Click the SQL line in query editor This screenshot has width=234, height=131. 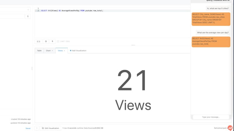pyautogui.click(x=72, y=11)
